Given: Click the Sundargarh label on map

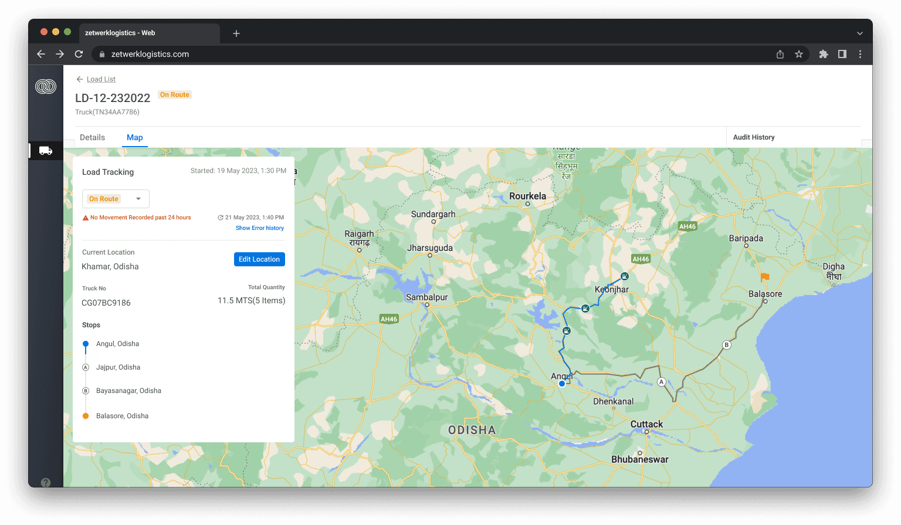Looking at the screenshot, I should [433, 214].
